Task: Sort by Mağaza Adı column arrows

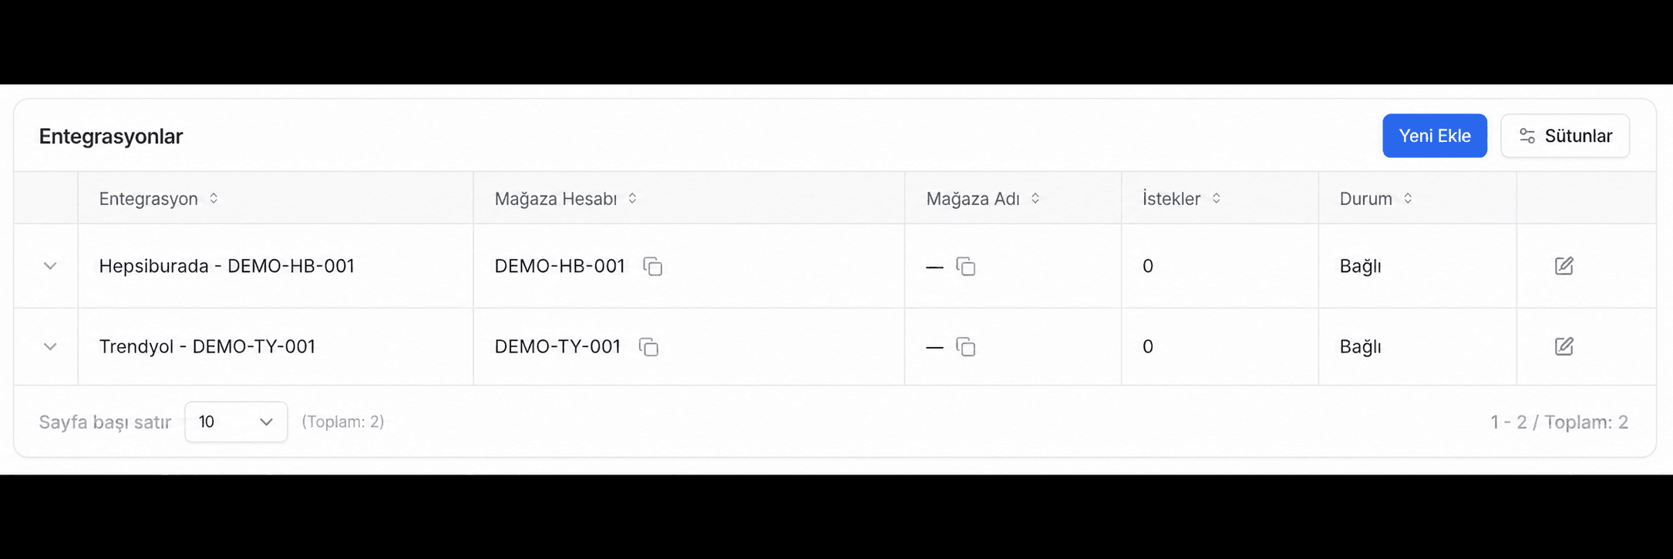Action: click(1035, 198)
